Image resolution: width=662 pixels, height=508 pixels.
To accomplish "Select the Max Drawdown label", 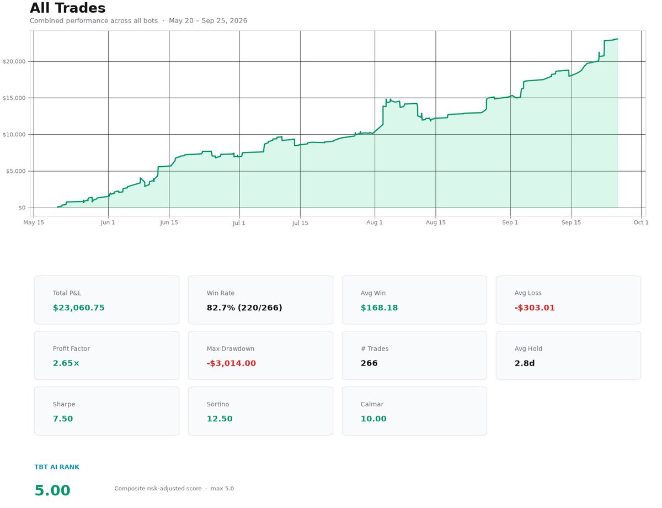I will coord(231,348).
